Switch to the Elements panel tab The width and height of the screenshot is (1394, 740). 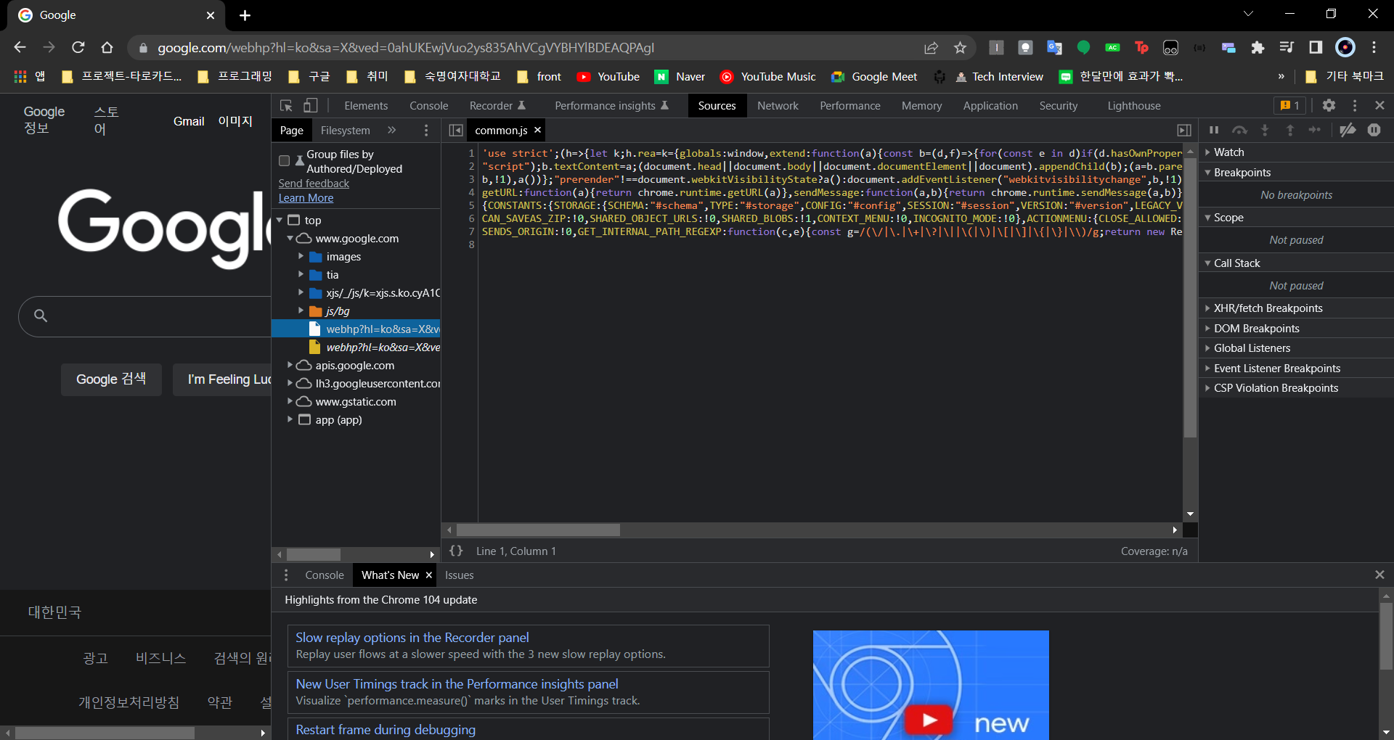pos(366,106)
